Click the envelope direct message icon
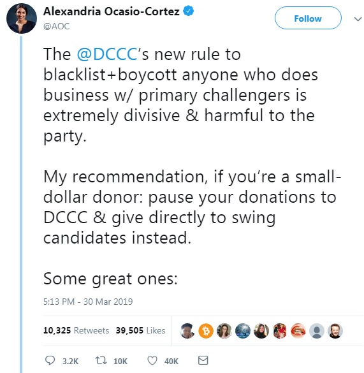 coord(203,360)
